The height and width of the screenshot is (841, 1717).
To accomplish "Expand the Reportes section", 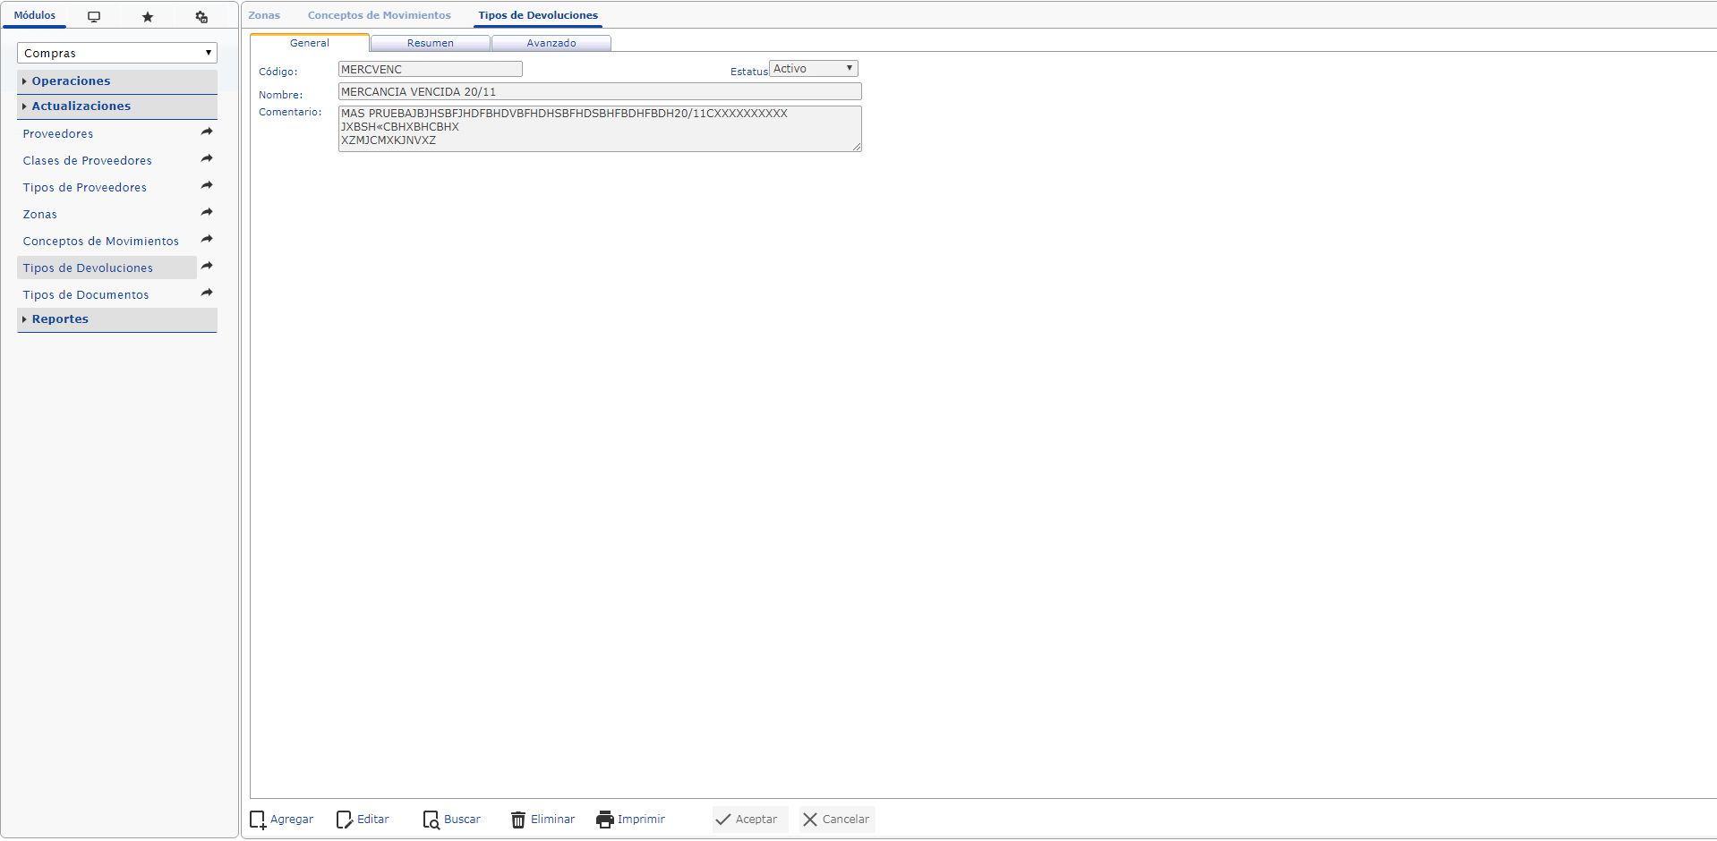I will tap(60, 319).
